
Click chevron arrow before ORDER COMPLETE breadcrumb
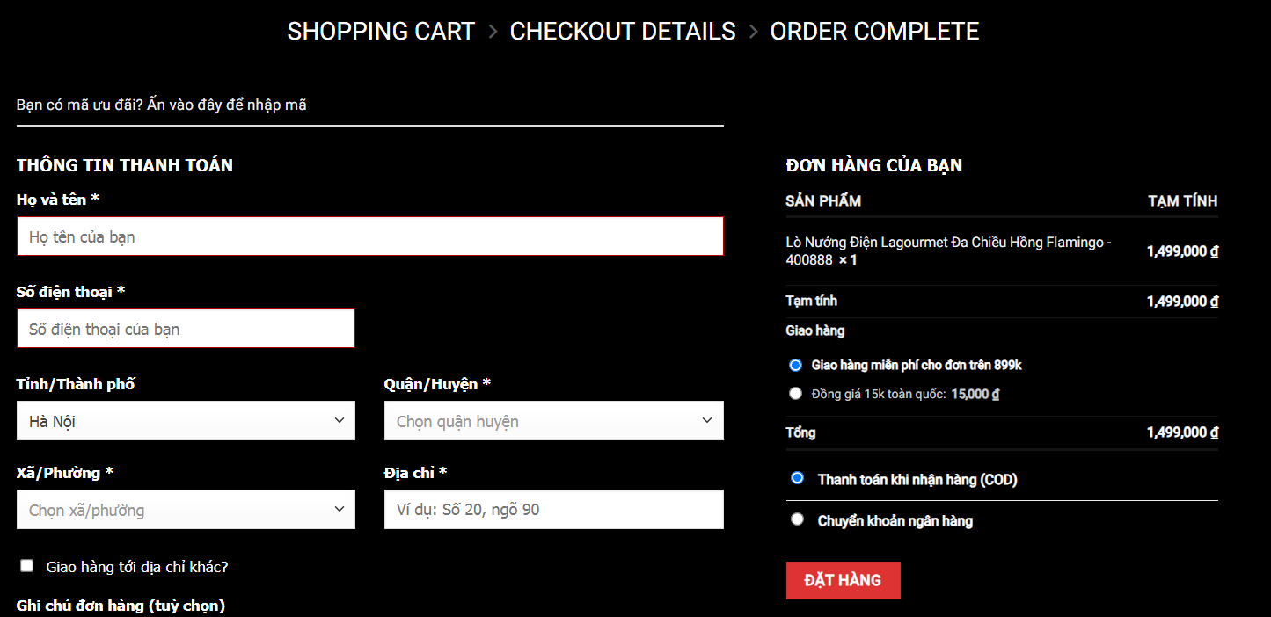[x=753, y=32]
